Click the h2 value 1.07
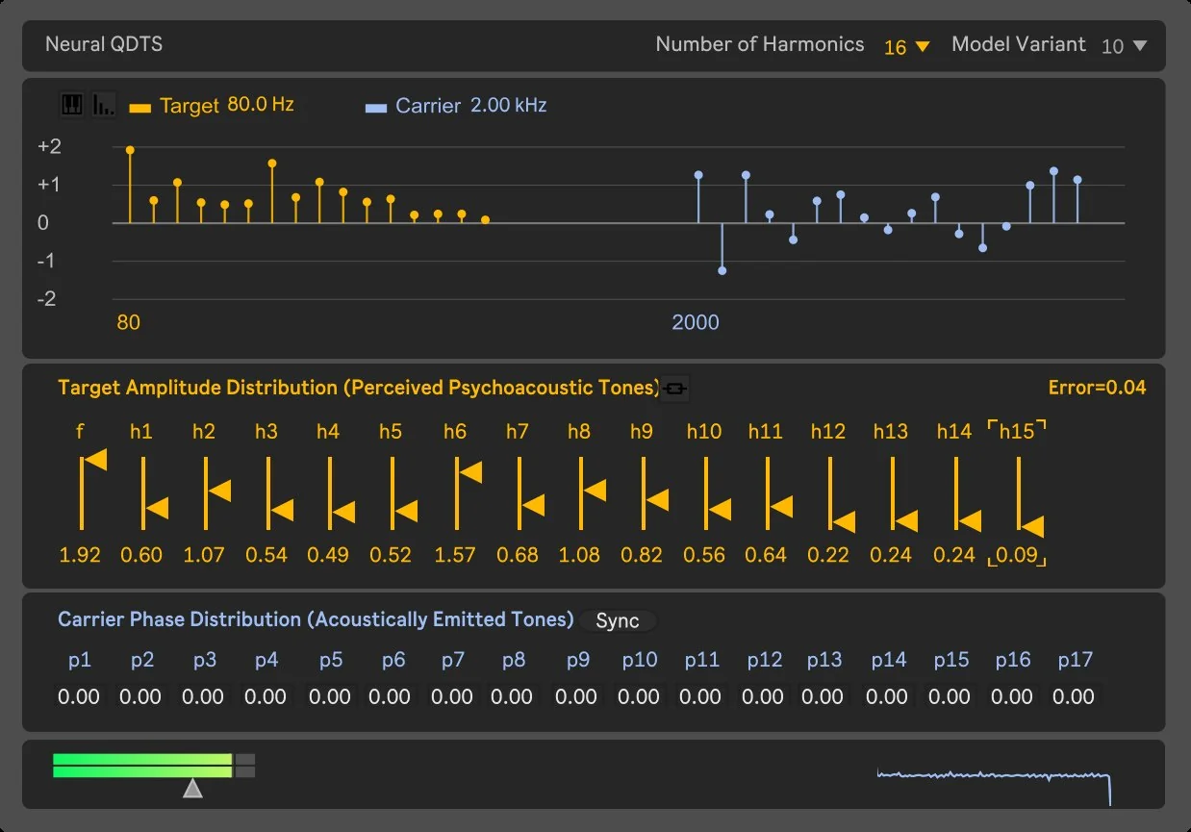The image size is (1191, 832). coord(204,555)
